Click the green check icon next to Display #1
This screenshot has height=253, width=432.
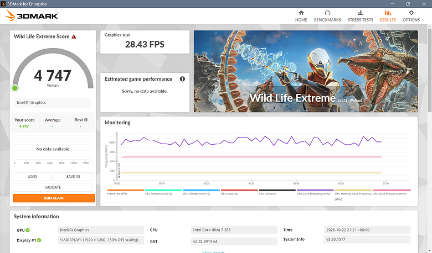click(x=39, y=240)
